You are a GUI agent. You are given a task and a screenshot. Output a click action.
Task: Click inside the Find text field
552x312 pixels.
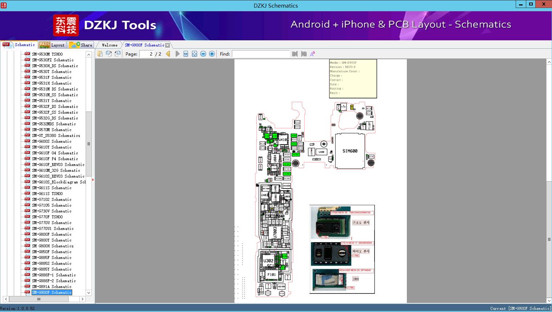pyautogui.click(x=261, y=54)
